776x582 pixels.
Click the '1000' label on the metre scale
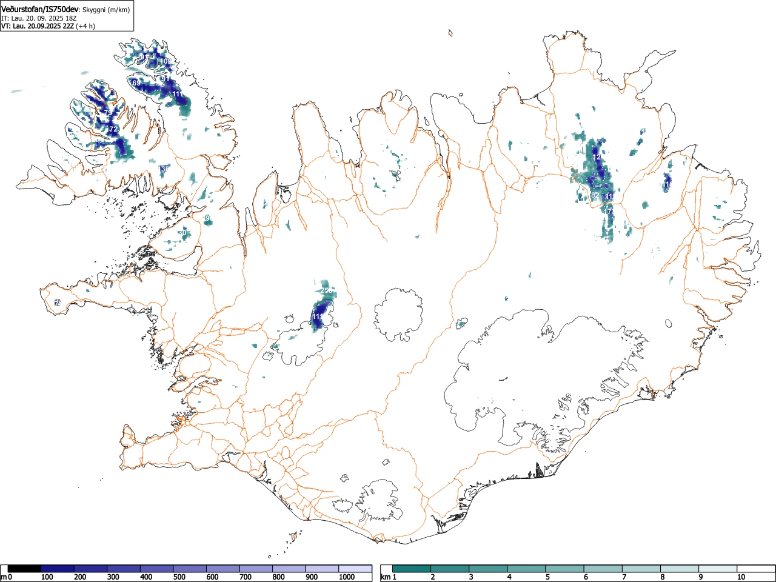pyautogui.click(x=347, y=577)
